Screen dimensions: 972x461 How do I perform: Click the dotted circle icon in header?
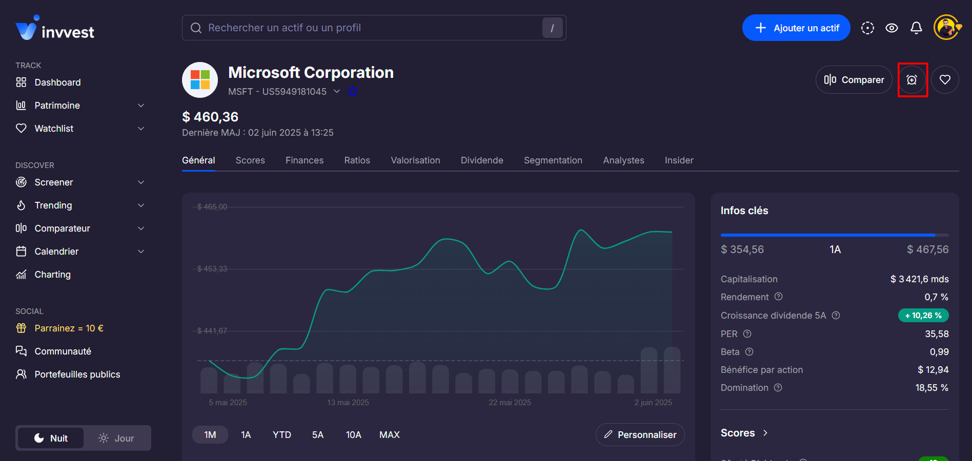click(867, 28)
